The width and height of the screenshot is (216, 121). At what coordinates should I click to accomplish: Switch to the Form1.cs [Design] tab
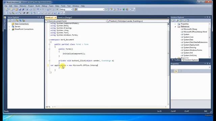pyautogui.click(x=65, y=17)
